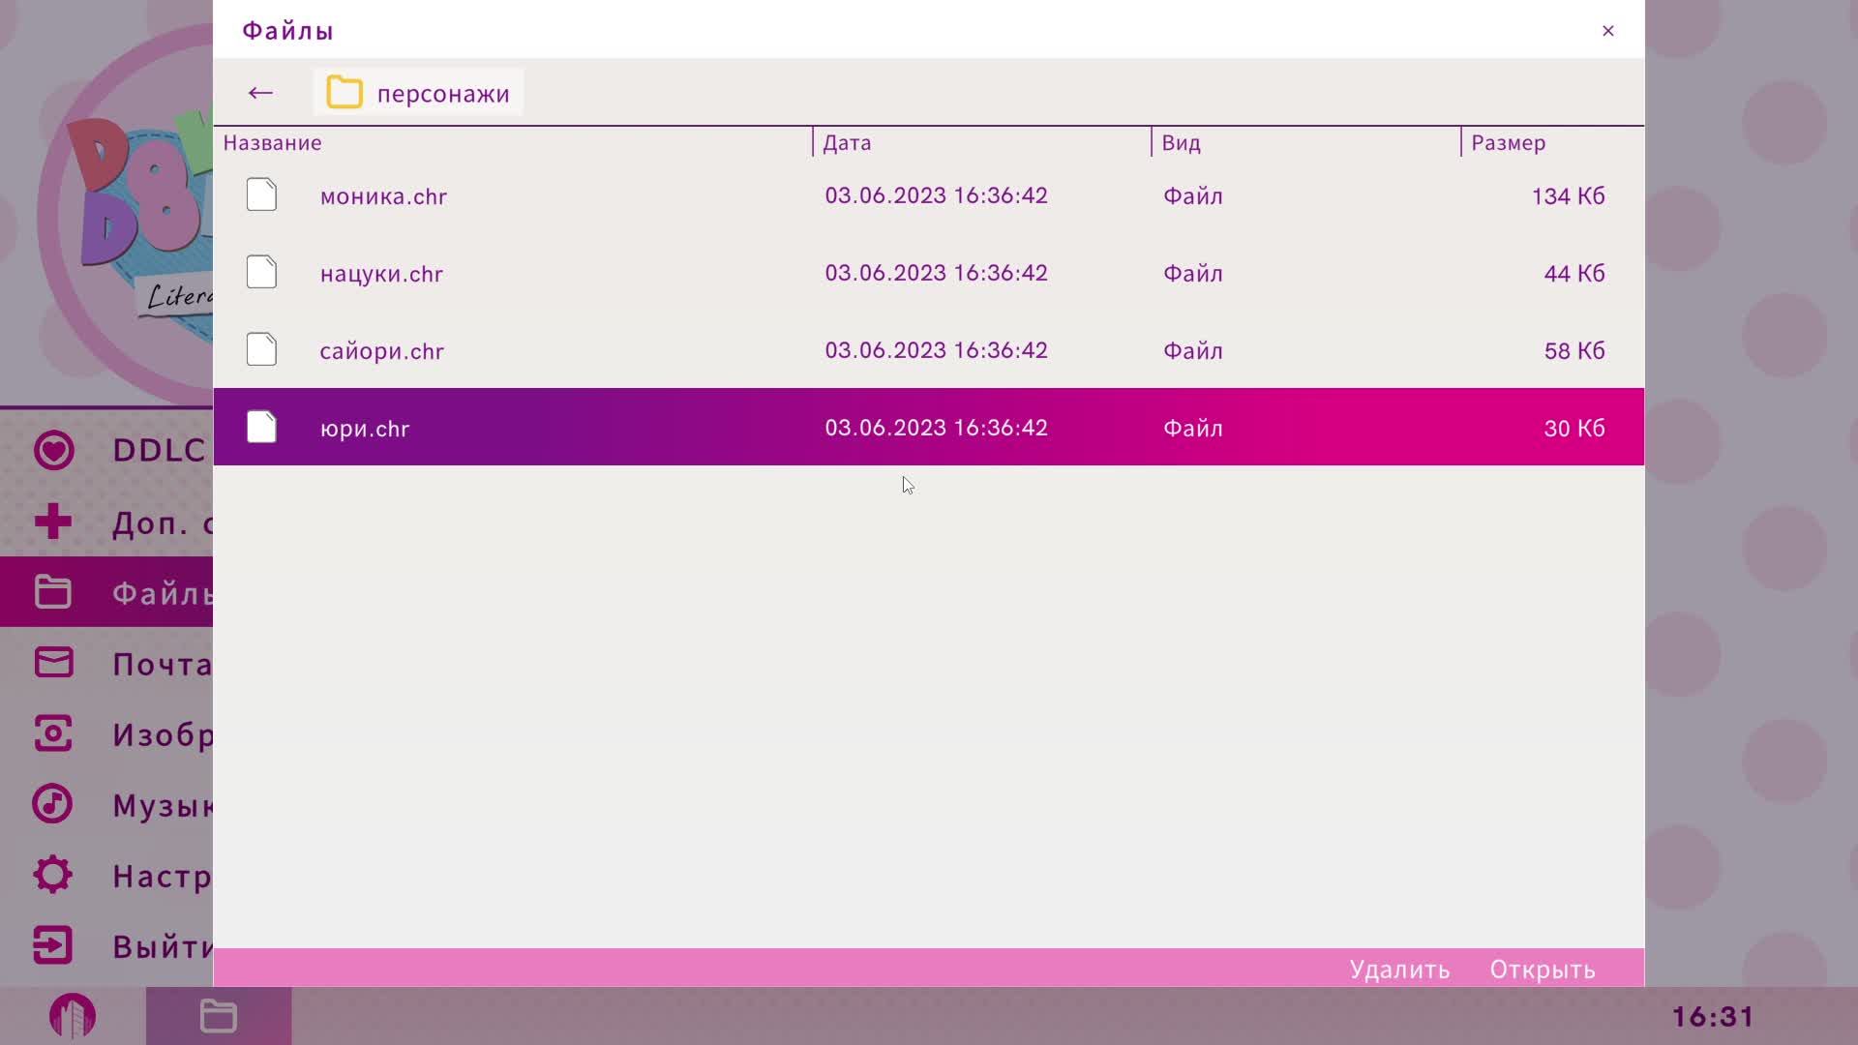The image size is (1858, 1045).
Task: Open the start button in taskbar
Action: tap(73, 1016)
